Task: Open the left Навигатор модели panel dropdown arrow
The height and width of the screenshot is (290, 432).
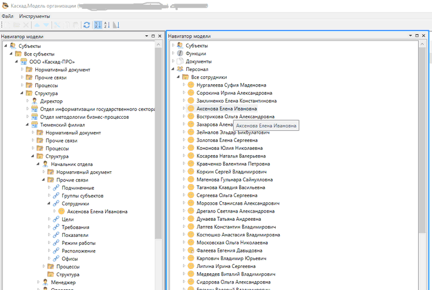Action: 147,36
